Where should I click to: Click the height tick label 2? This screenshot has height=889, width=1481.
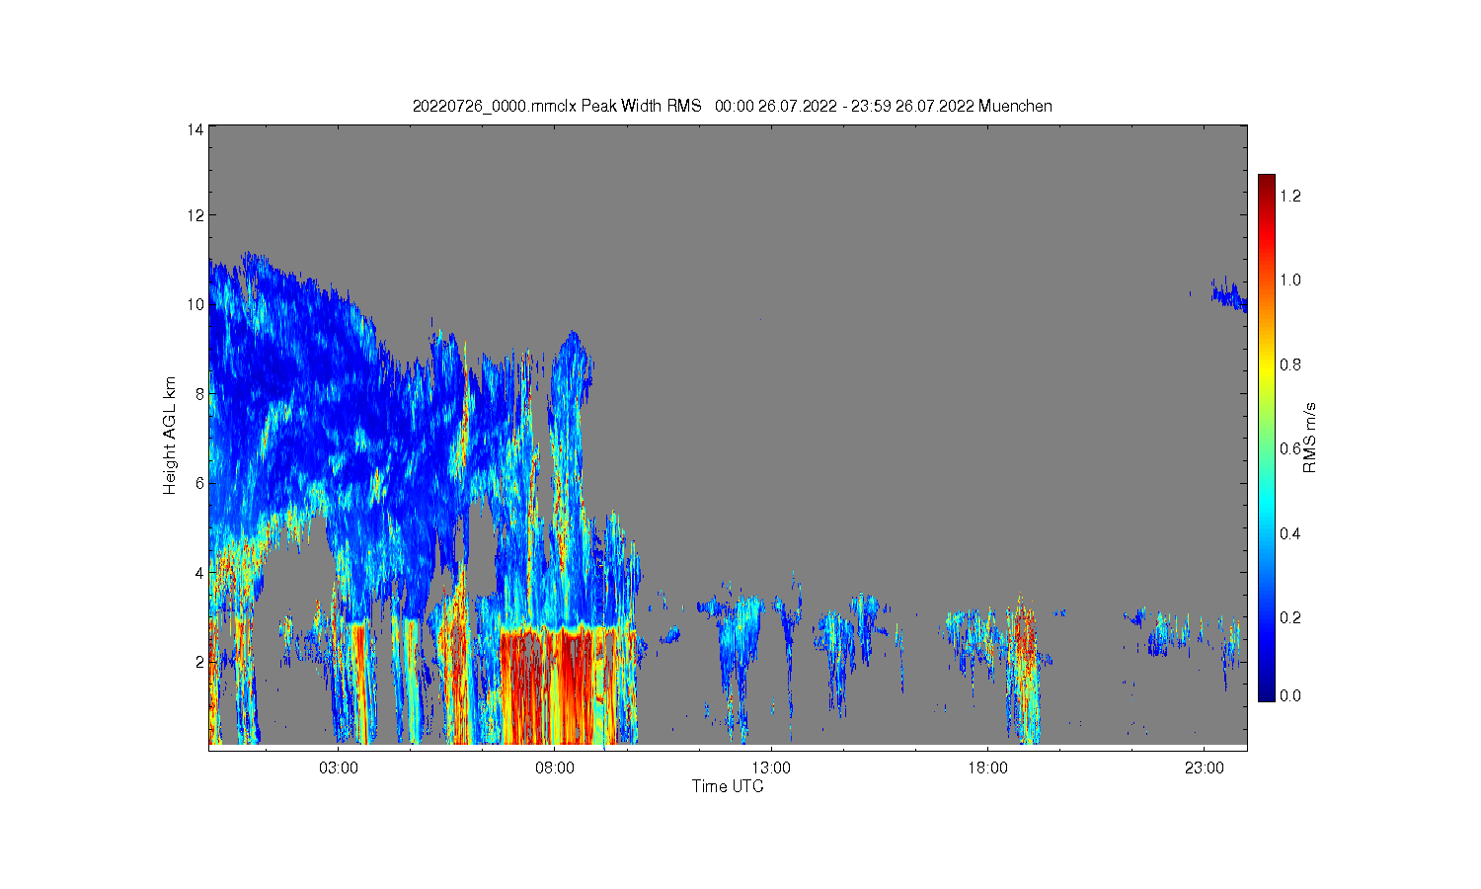tap(199, 662)
